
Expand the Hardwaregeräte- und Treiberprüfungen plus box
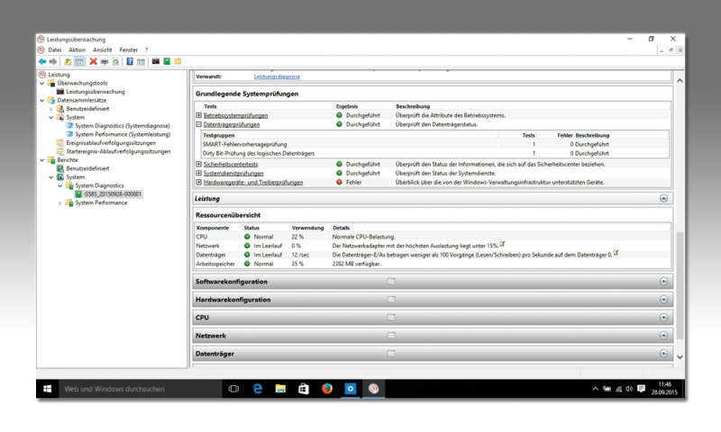[x=198, y=183]
